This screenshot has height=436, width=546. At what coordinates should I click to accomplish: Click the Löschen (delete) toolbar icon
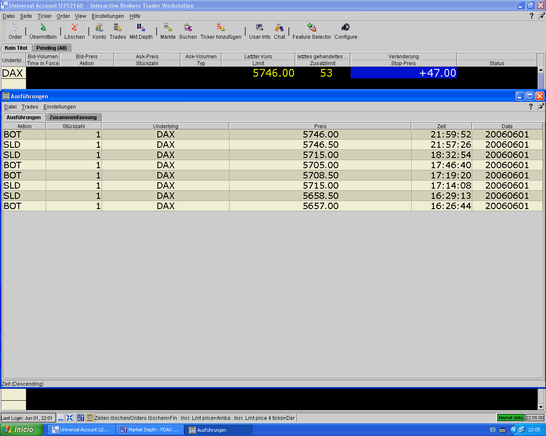click(75, 32)
